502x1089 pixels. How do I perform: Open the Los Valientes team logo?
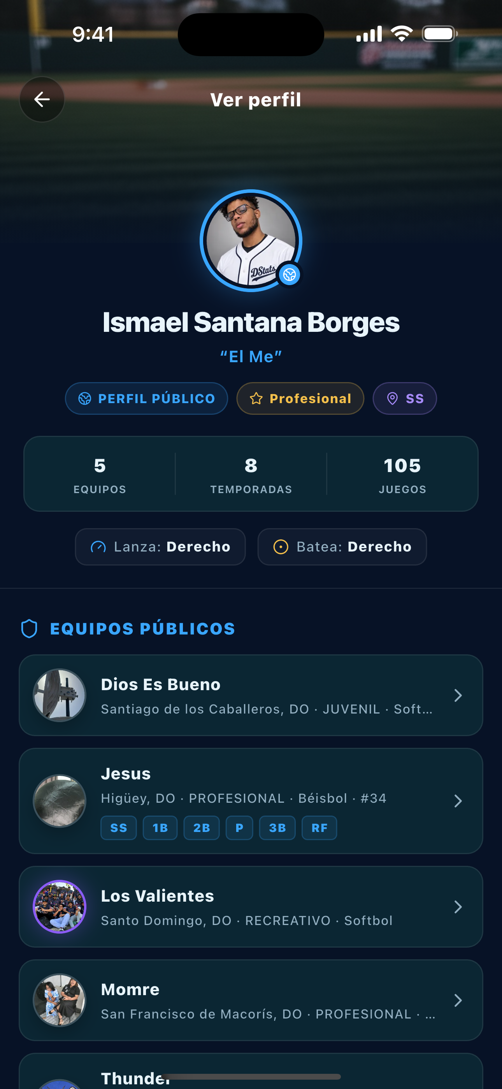tap(60, 907)
